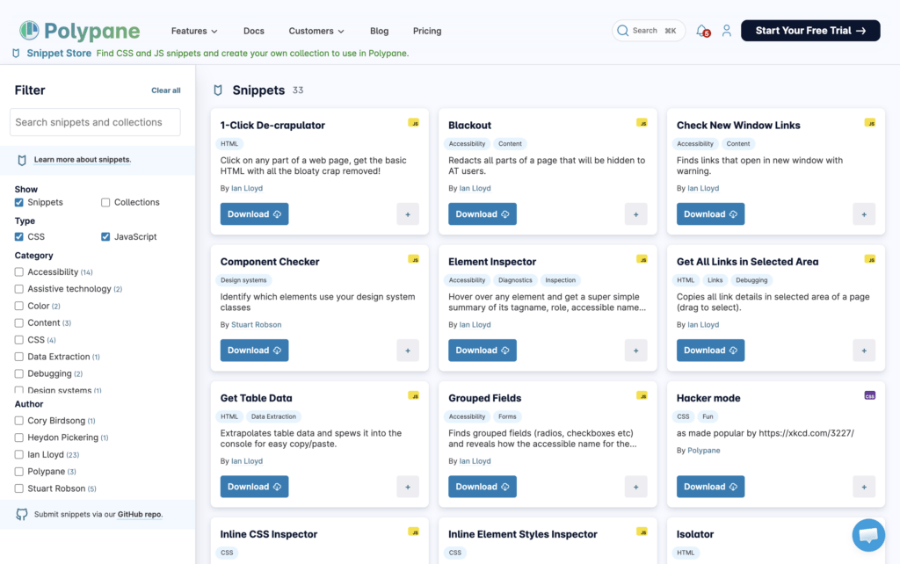Open the site Search box
Screen dimensions: 900x564
tap(649, 31)
